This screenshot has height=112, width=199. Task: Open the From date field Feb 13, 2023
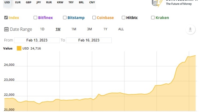37,40
